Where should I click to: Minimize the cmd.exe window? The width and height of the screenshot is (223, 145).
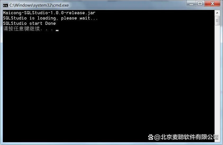[191, 3]
